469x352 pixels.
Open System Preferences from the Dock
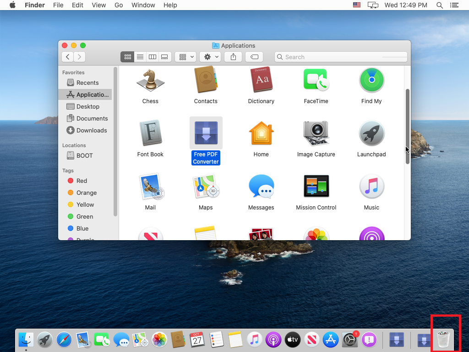[349, 340]
